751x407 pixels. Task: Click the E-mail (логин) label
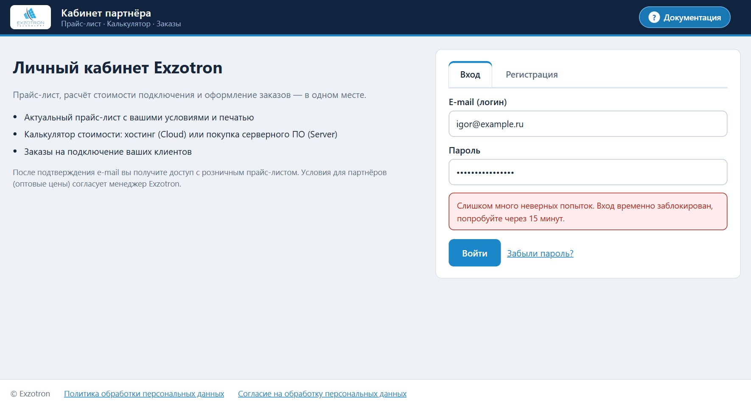[478, 102]
